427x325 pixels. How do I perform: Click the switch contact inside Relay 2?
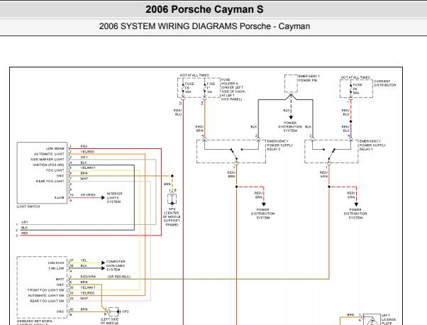(x=235, y=154)
